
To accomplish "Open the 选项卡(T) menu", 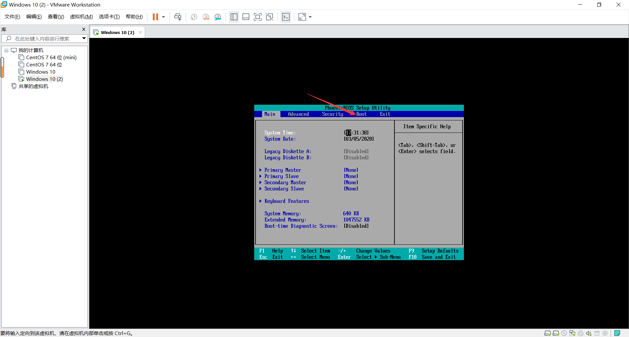I will 109,17.
